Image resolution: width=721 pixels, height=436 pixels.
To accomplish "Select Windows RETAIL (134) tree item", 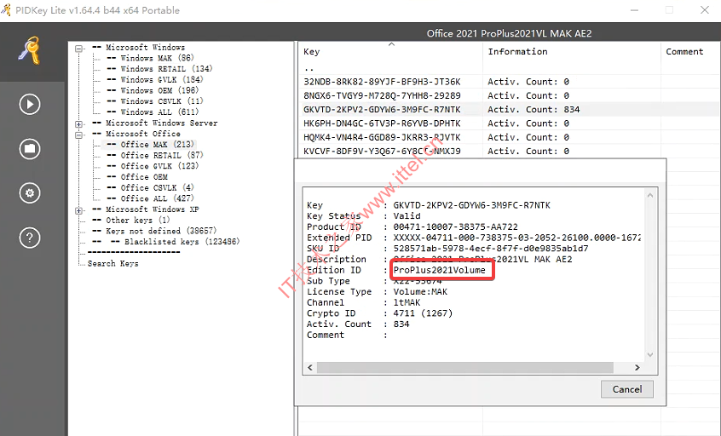I will [159, 68].
